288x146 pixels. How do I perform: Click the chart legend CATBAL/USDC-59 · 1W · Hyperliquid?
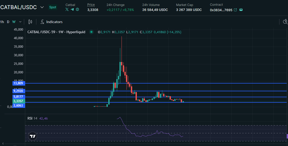point(56,32)
